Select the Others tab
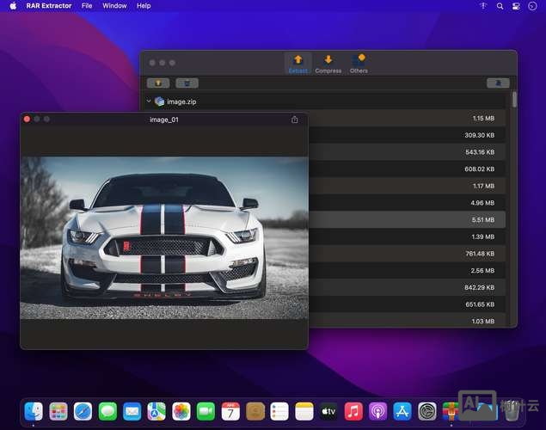 (x=359, y=63)
